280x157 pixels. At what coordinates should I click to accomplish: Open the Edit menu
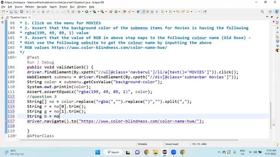tap(10, 7)
